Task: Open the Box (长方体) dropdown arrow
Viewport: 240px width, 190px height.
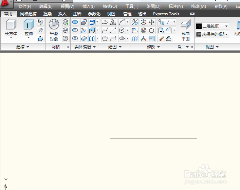Action: coord(11,37)
